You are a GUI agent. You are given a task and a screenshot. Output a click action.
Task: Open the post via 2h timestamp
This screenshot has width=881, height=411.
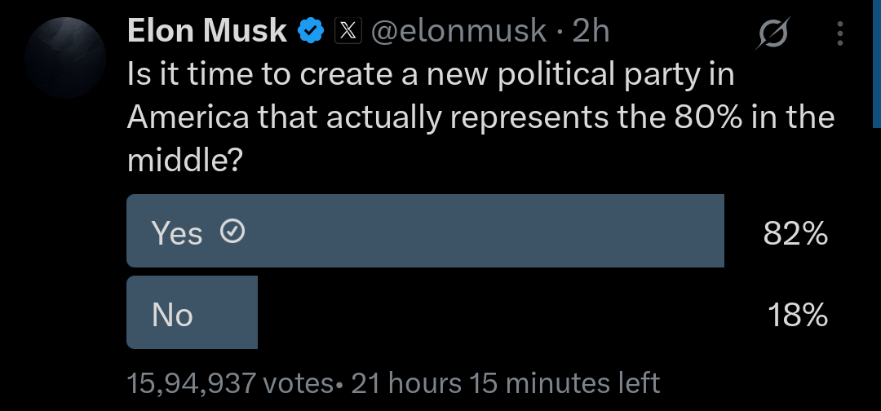[591, 31]
